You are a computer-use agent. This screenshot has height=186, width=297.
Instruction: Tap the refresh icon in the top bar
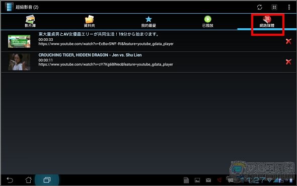[x=259, y=7]
